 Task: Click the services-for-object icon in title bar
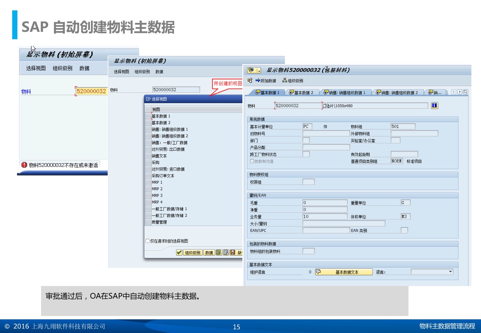(x=251, y=70)
